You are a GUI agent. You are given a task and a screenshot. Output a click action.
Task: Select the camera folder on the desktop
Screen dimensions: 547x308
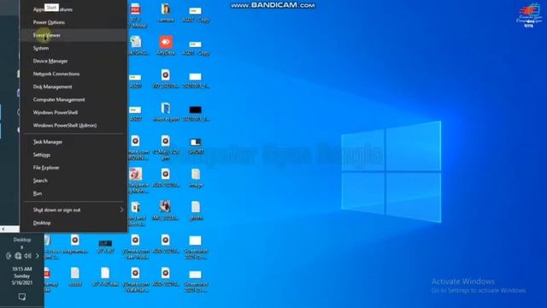point(166,13)
